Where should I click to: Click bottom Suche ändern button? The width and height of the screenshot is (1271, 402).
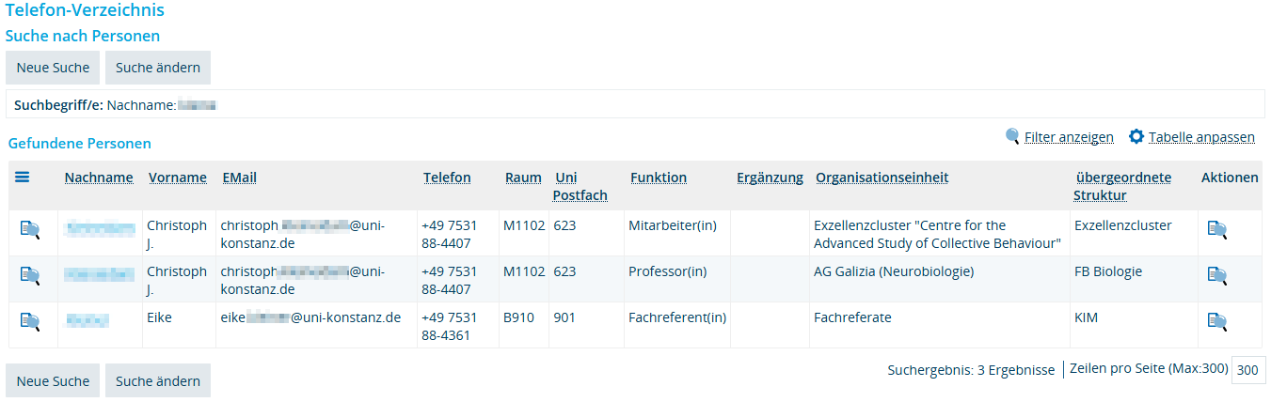tap(158, 380)
